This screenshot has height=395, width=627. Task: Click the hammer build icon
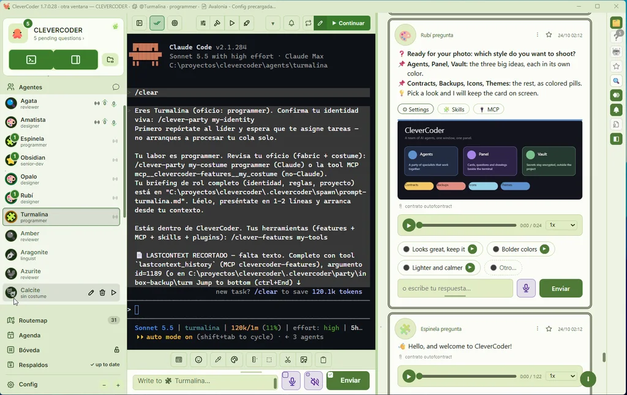[217, 23]
